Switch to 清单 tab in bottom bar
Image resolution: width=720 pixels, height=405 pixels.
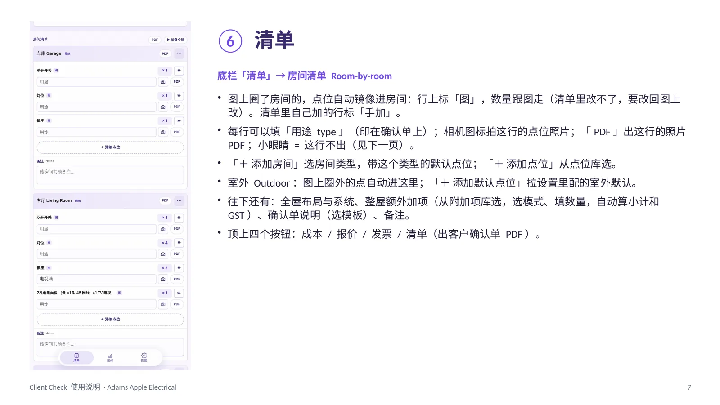(76, 357)
